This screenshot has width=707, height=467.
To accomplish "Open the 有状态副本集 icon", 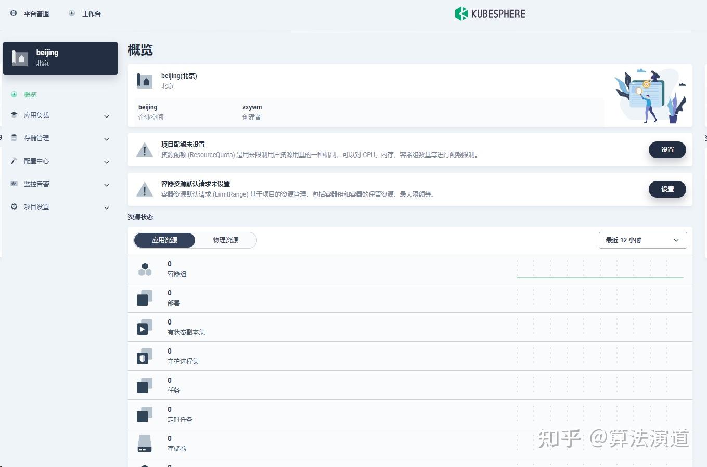I will (144, 327).
